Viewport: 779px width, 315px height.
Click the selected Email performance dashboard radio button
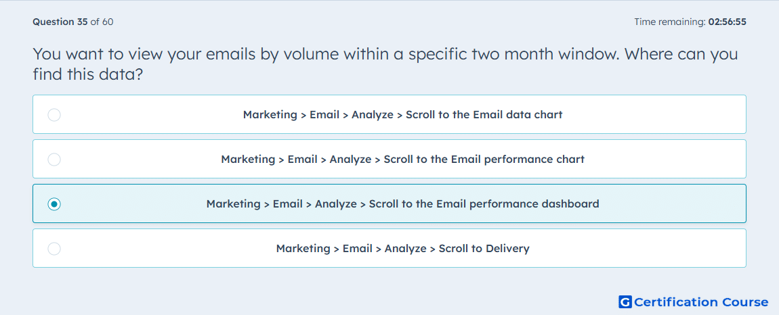coord(54,204)
